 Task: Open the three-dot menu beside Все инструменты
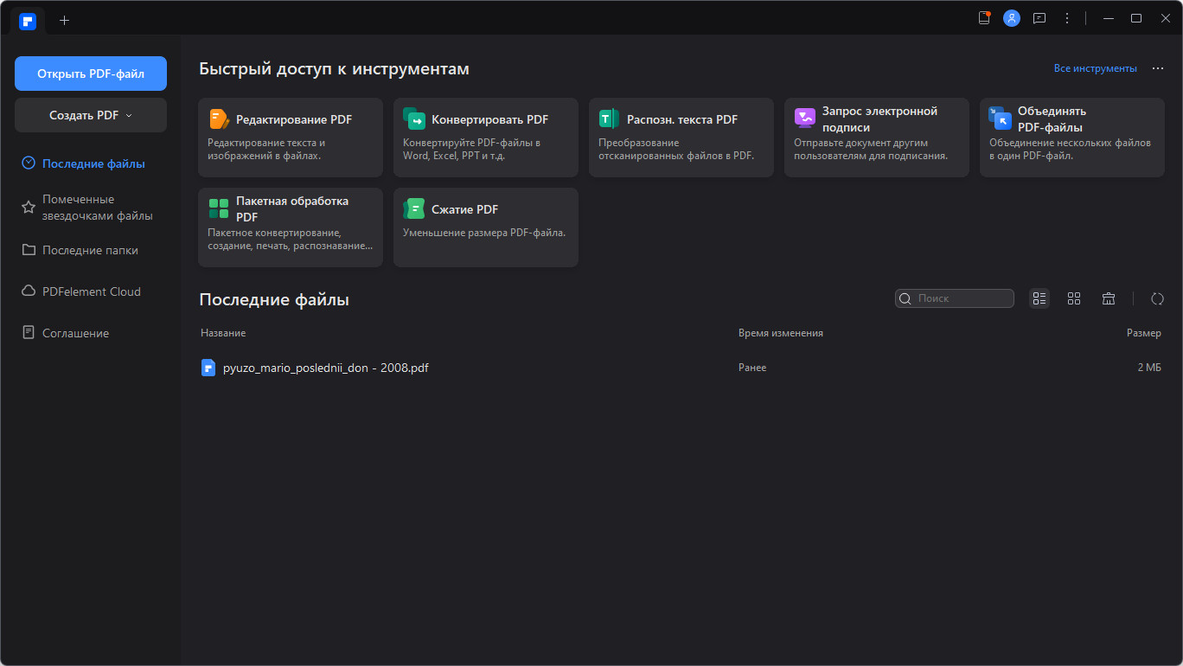pyautogui.click(x=1157, y=68)
